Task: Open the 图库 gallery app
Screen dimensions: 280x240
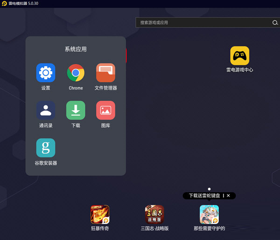Action: point(105,110)
